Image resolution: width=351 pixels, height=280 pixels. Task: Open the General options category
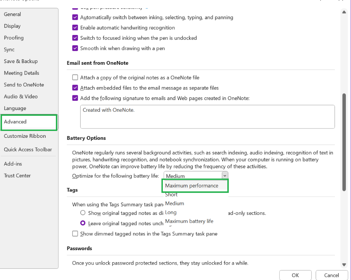click(12, 14)
